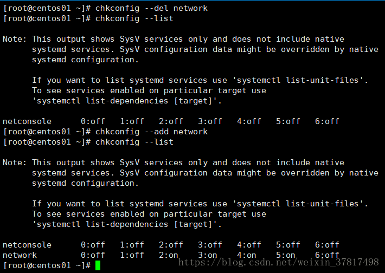Click the blog.csdn.net watermark URL
Image resolution: width=385 pixels, height=273 pixels.
279,263
